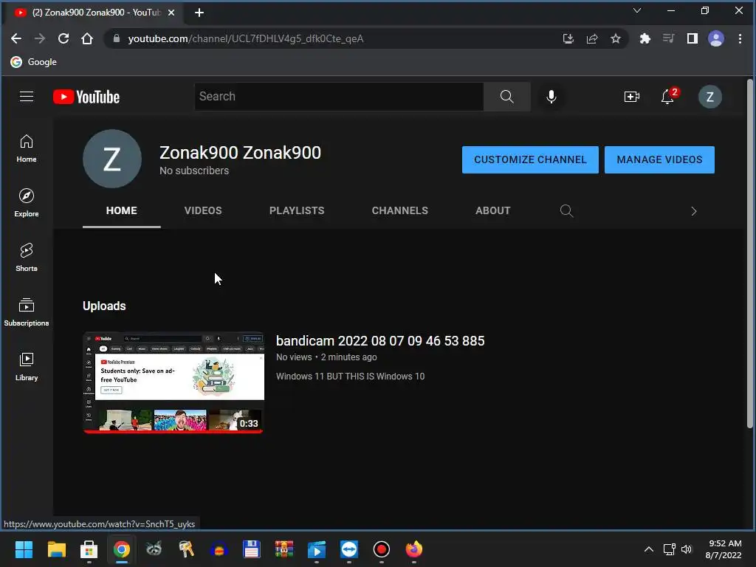Image resolution: width=756 pixels, height=567 pixels.
Task: Open File Explorer from taskbar
Action: (x=56, y=549)
